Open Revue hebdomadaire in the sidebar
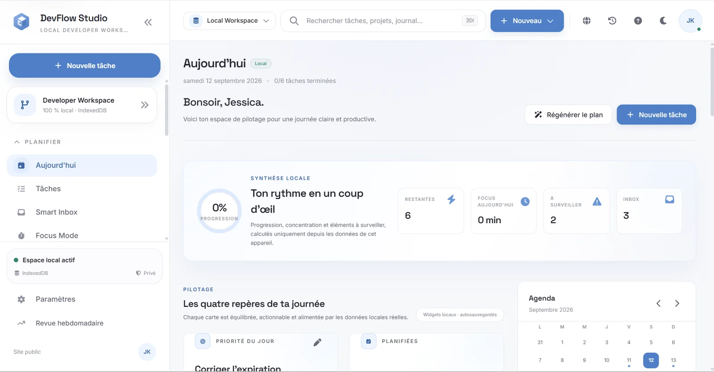The width and height of the screenshot is (714, 372). (85, 323)
